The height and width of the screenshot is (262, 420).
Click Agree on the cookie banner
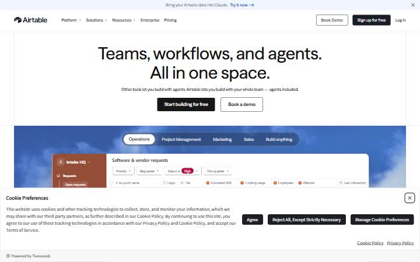[x=253, y=219]
